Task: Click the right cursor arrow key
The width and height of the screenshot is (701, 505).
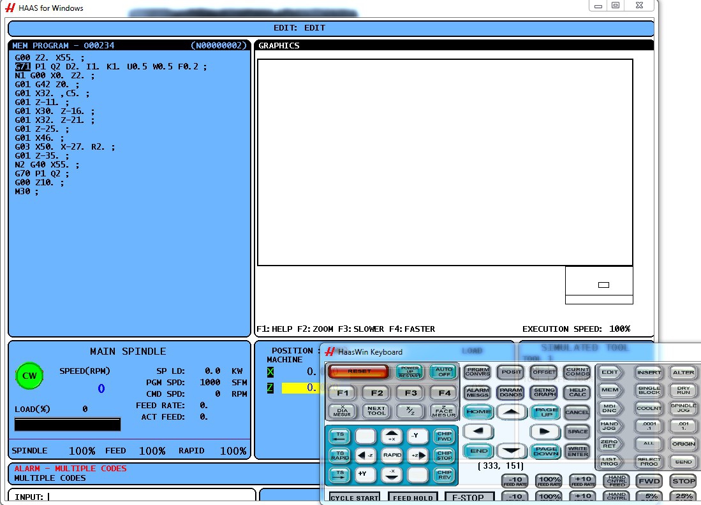Action: pos(545,431)
